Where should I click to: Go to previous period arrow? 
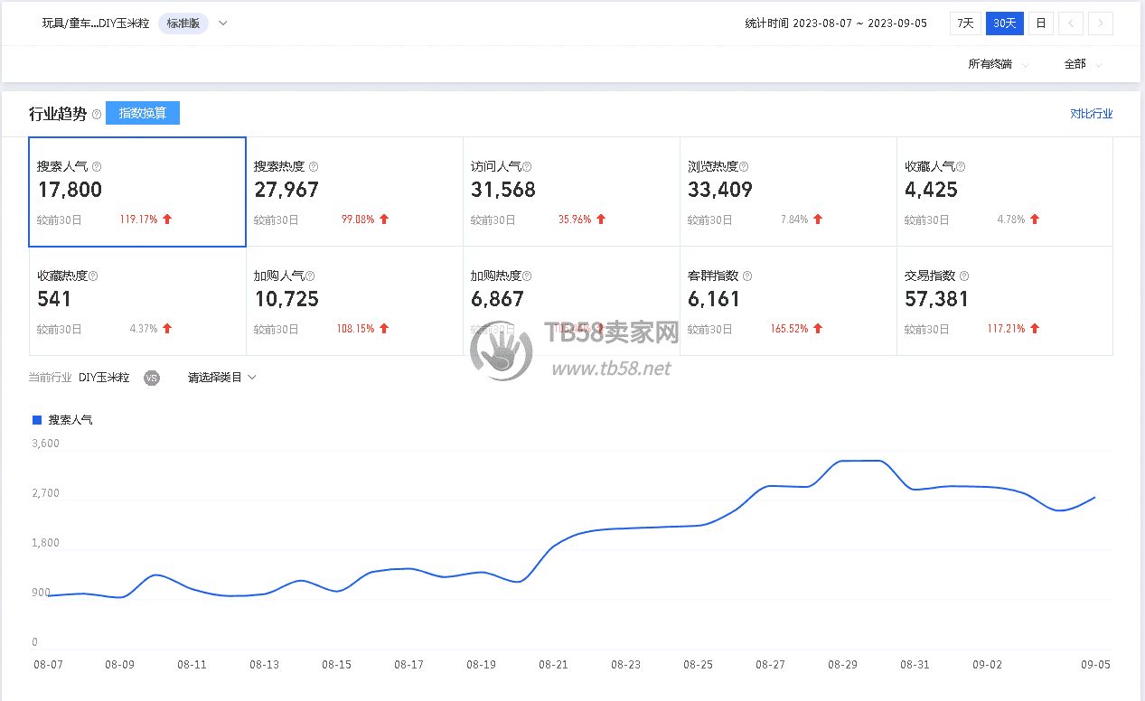tap(1071, 23)
